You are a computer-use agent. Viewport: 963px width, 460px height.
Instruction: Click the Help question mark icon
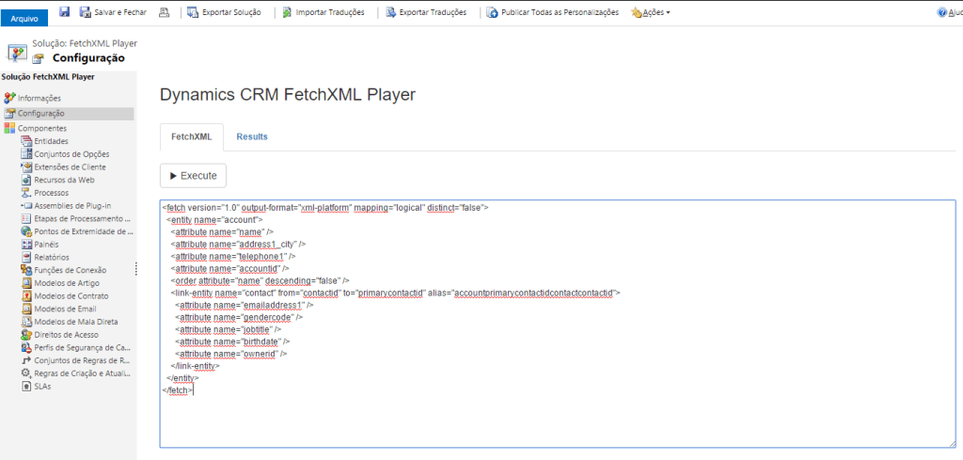click(x=942, y=12)
